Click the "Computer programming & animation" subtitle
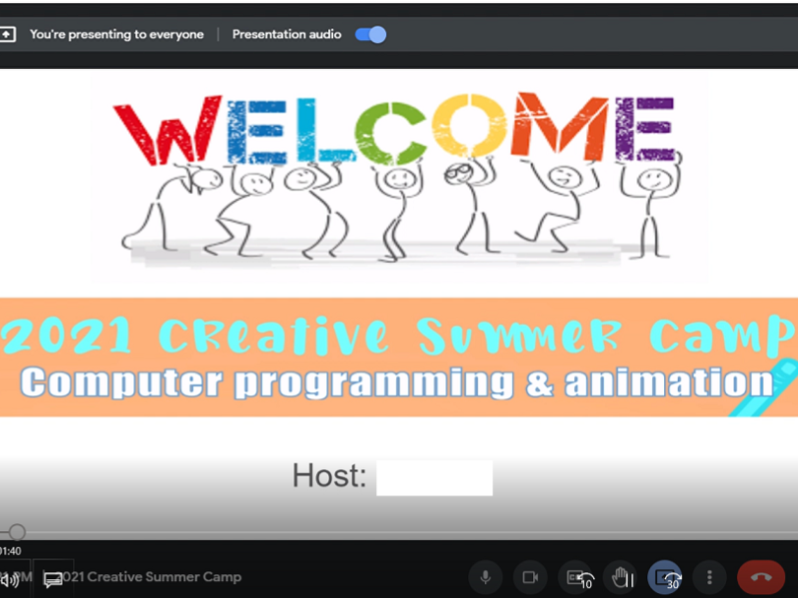This screenshot has height=598, width=798. 394,382
